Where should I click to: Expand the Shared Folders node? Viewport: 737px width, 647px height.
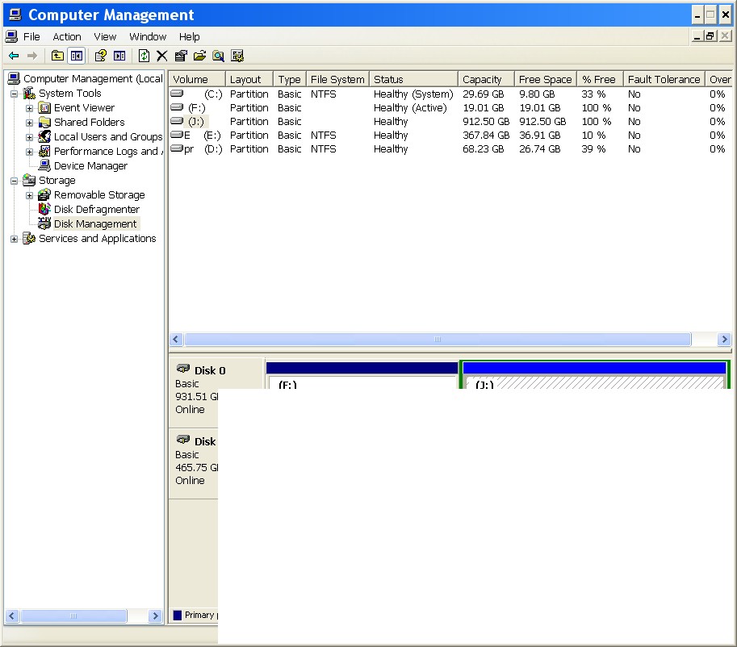tap(30, 123)
